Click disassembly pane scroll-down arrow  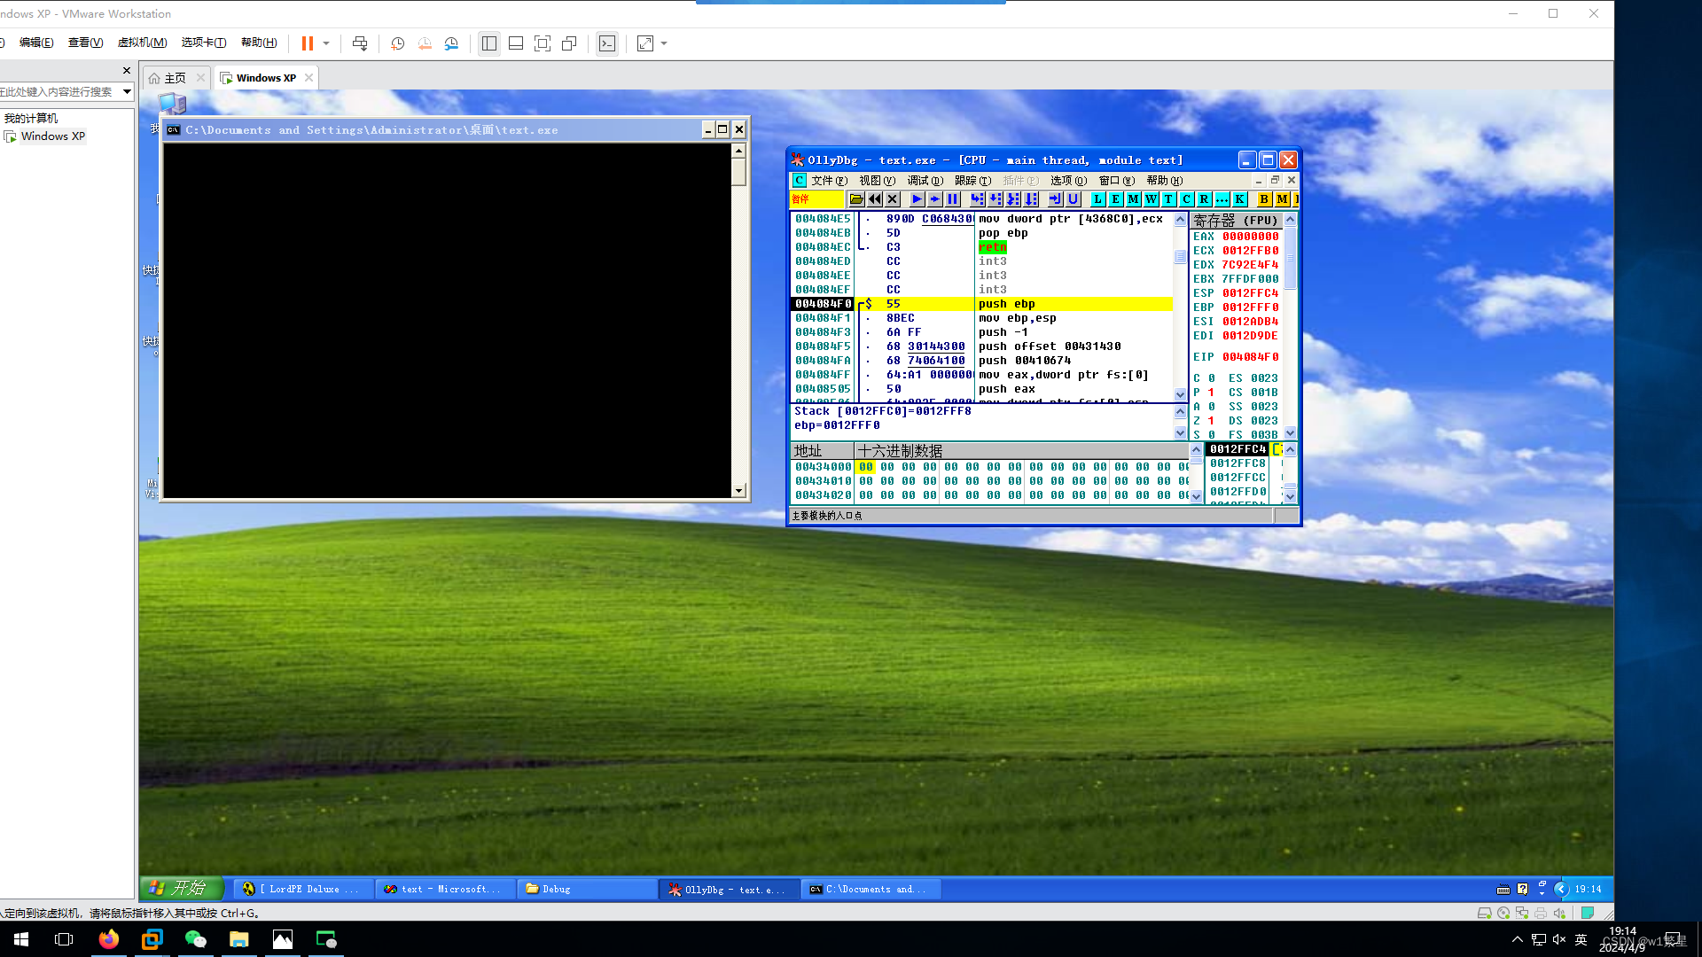click(x=1180, y=394)
